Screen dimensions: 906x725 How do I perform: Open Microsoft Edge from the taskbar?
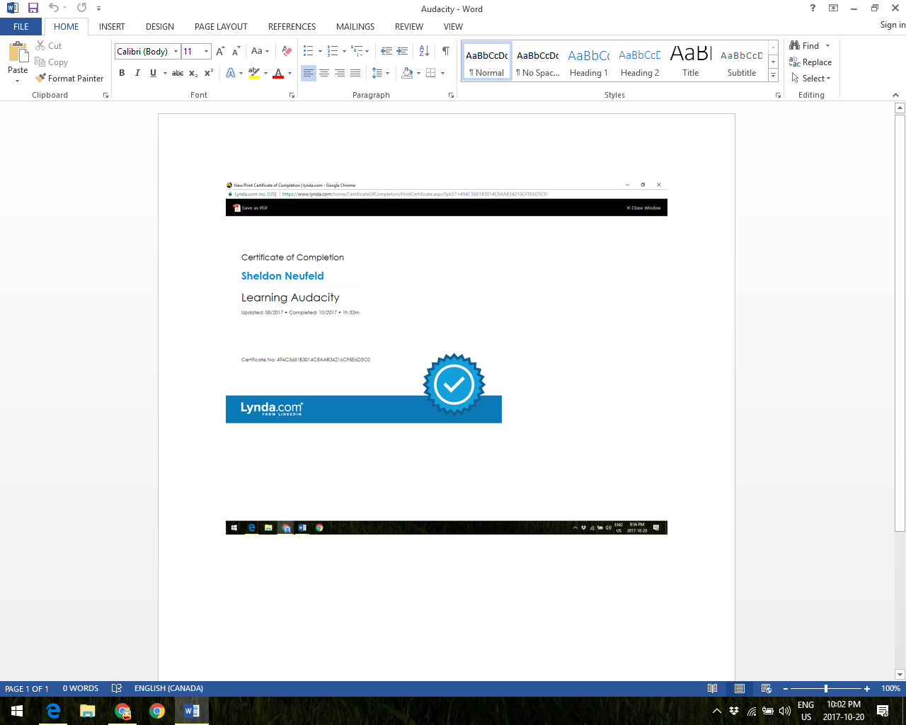point(53,711)
